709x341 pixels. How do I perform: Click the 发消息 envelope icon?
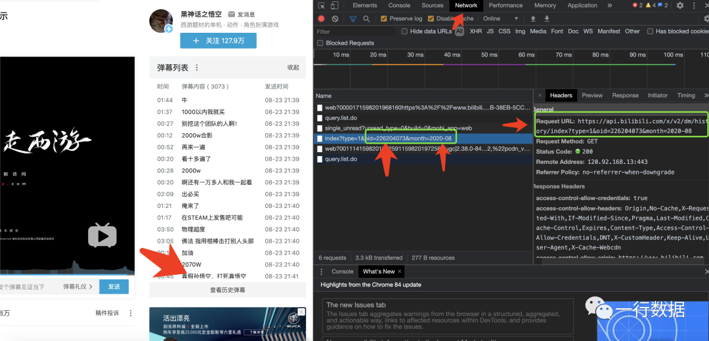[232, 14]
